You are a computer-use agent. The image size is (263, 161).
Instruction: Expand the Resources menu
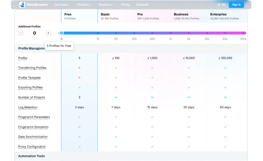(x=106, y=5)
